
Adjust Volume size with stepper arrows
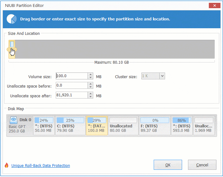91,76
